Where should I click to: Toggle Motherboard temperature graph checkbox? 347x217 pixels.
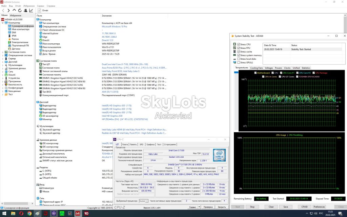256,73
